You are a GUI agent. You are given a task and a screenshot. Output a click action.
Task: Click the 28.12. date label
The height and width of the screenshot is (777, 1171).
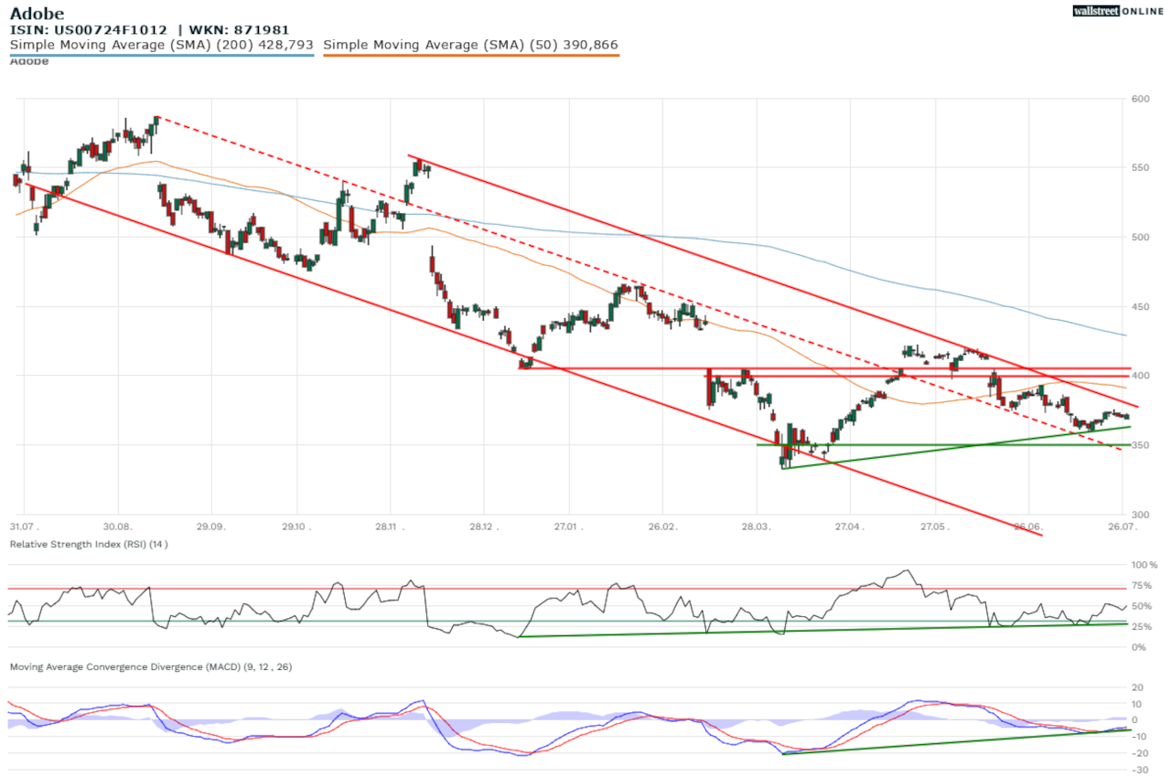(483, 527)
